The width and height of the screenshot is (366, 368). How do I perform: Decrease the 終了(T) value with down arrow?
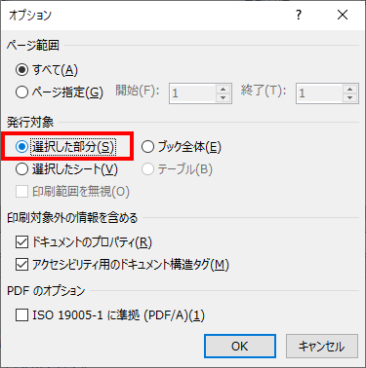(x=350, y=97)
